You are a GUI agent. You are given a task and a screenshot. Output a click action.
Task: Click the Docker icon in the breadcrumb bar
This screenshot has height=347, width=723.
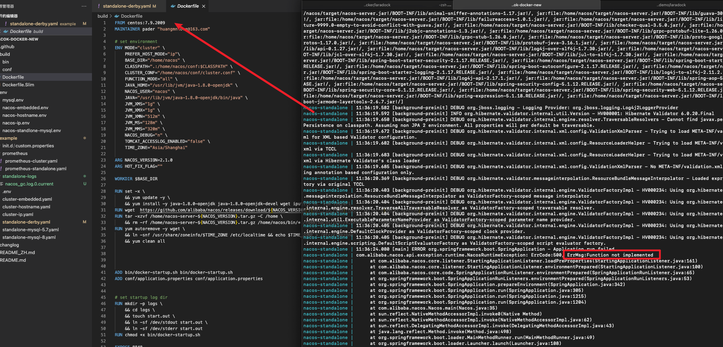click(x=116, y=16)
